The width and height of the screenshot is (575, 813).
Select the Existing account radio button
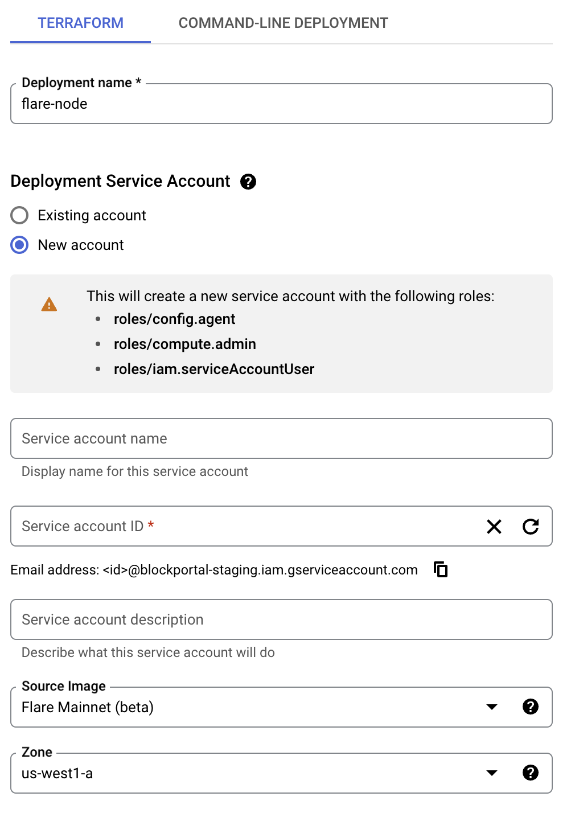[20, 216]
